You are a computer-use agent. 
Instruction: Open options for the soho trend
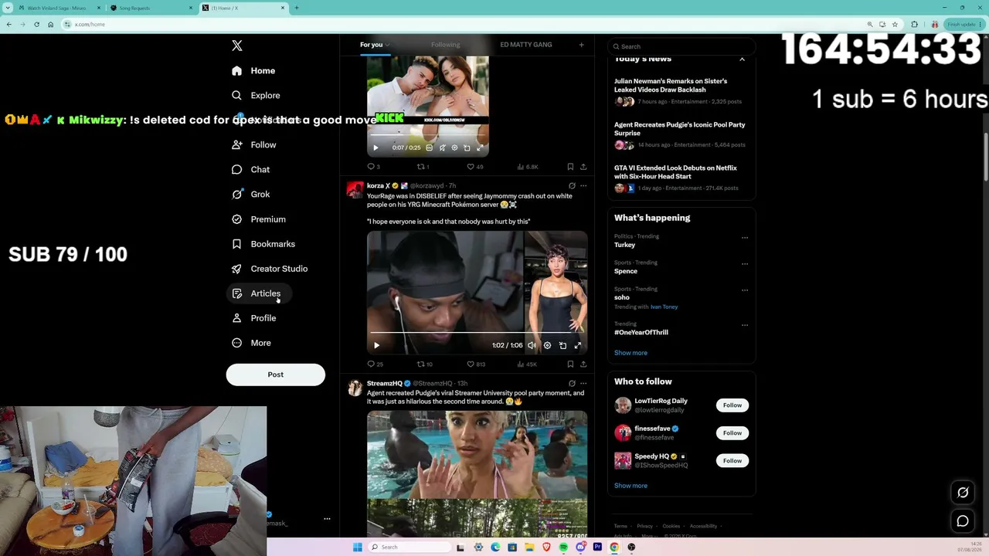click(745, 290)
